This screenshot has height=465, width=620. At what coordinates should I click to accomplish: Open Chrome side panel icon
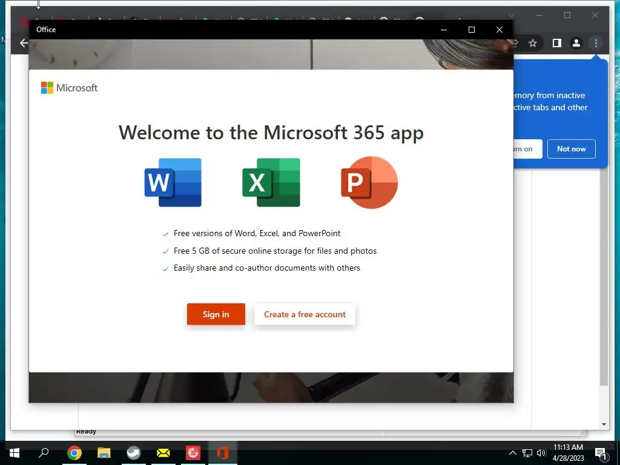pos(557,43)
